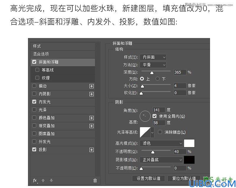Click the 复位为默认值 button
Image resolution: width=236 pixels, height=188 pixels.
pos(184,179)
